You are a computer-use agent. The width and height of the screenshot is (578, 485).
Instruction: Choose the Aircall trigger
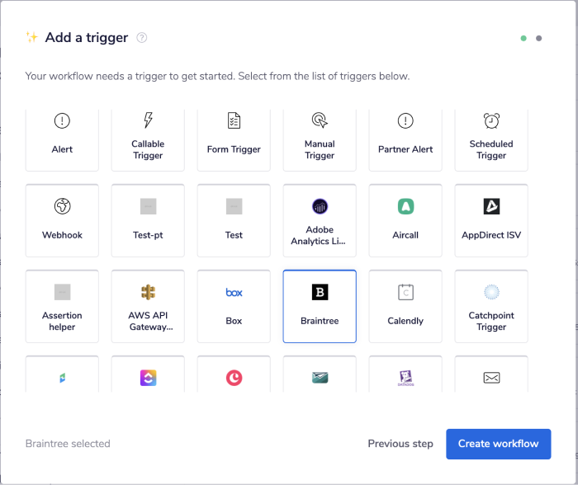(405, 219)
